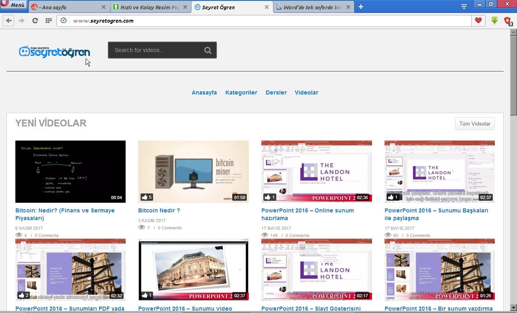Open the 02:37 Sunumu video thumbnail in second row
Viewport: 517px width, 313px height.
[x=193, y=269]
